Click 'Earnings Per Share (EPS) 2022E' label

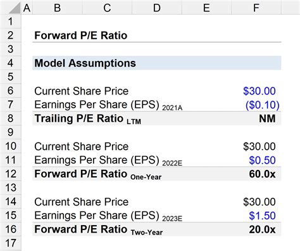(x=108, y=160)
